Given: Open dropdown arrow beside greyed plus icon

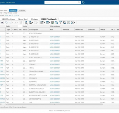Looking at the screenshot, I should click(18, 23).
